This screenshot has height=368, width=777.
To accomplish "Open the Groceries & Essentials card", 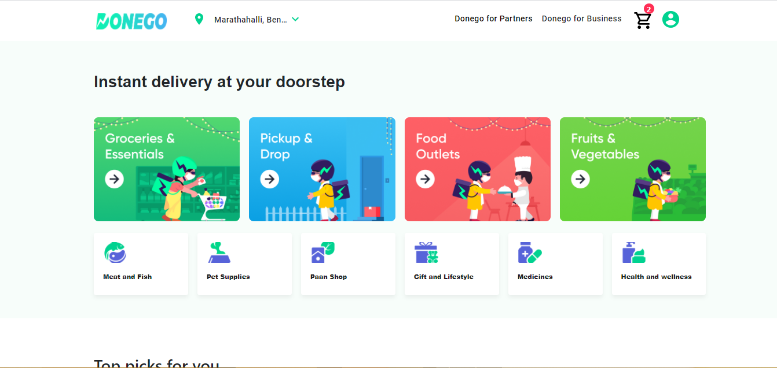I will tap(167, 169).
